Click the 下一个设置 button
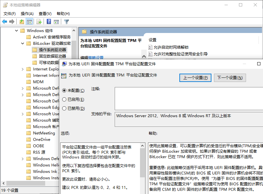 [x=230, y=78]
